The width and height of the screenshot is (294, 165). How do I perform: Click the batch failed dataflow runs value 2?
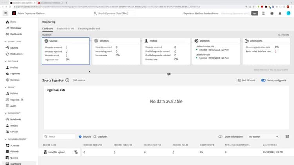[276, 51]
